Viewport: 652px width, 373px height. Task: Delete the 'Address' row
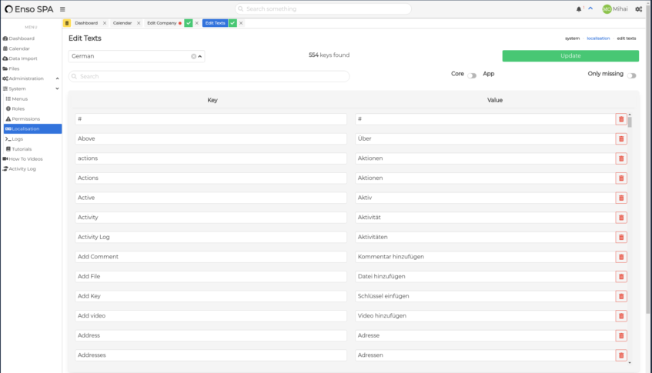click(x=621, y=335)
